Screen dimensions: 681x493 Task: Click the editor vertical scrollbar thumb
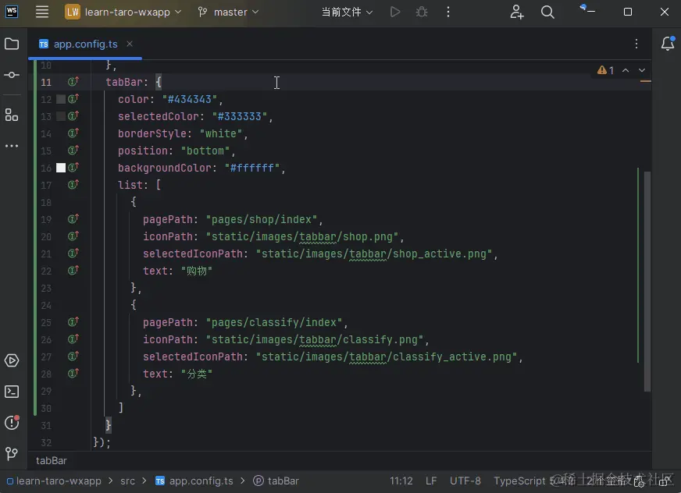[x=647, y=282]
